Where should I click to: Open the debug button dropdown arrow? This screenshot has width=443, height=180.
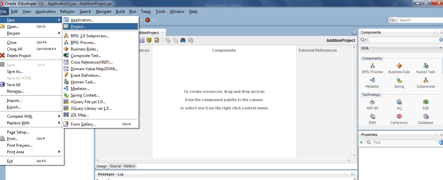pyautogui.click(x=154, y=20)
